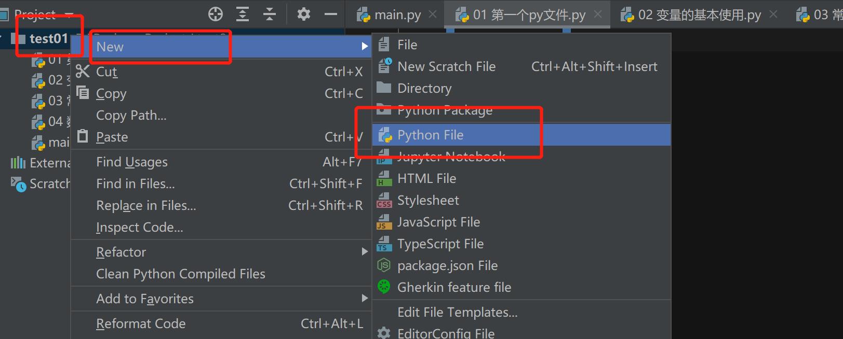
Task: Choose Python Package in New submenu
Action: point(521,110)
